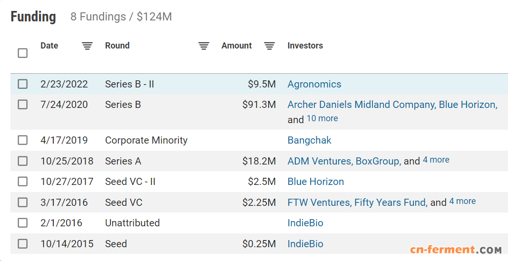Open the ADM Ventures investor link
This screenshot has width=508, height=261.
pos(320,161)
